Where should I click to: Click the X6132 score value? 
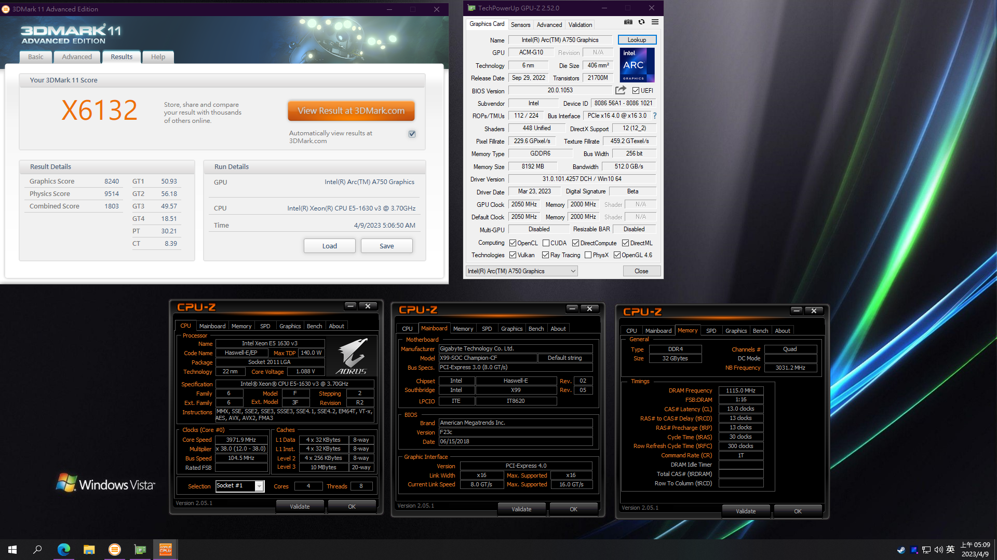point(99,110)
